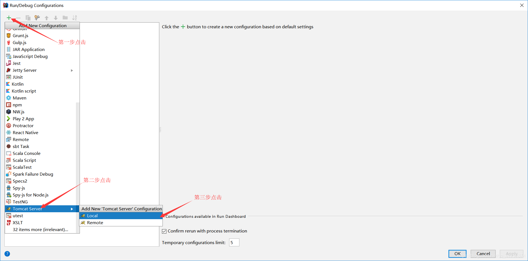This screenshot has height=261, width=528.
Task: Choose Spark Failure Debug configuration type
Action: click(40, 174)
